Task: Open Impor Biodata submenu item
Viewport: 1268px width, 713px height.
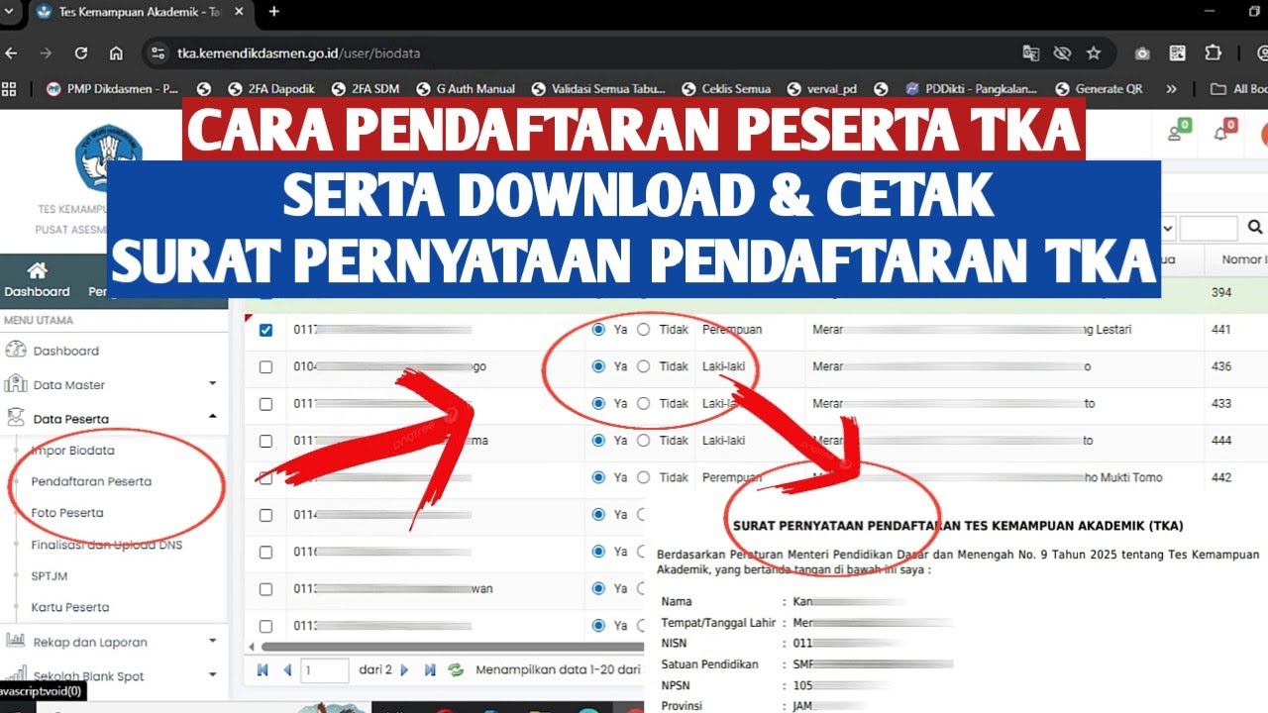Action: [x=72, y=450]
